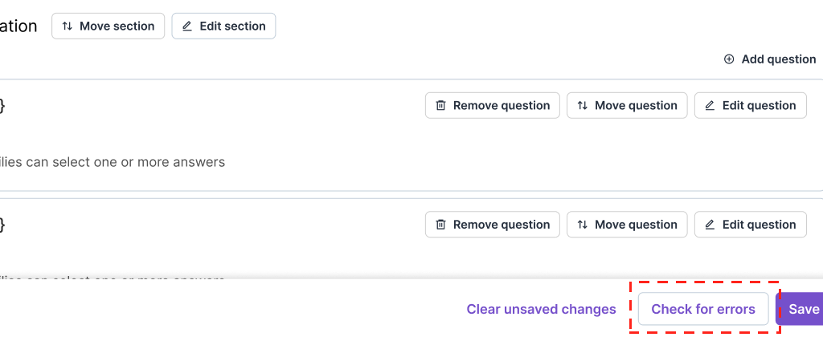This screenshot has width=823, height=337.
Task: Edit question in the second card
Action: click(751, 225)
